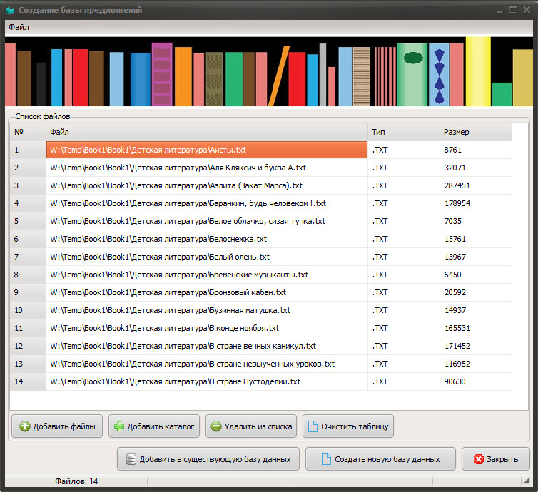This screenshot has height=492, width=538.
Task: Select the file В конце ноября.txt
Action: [207, 328]
